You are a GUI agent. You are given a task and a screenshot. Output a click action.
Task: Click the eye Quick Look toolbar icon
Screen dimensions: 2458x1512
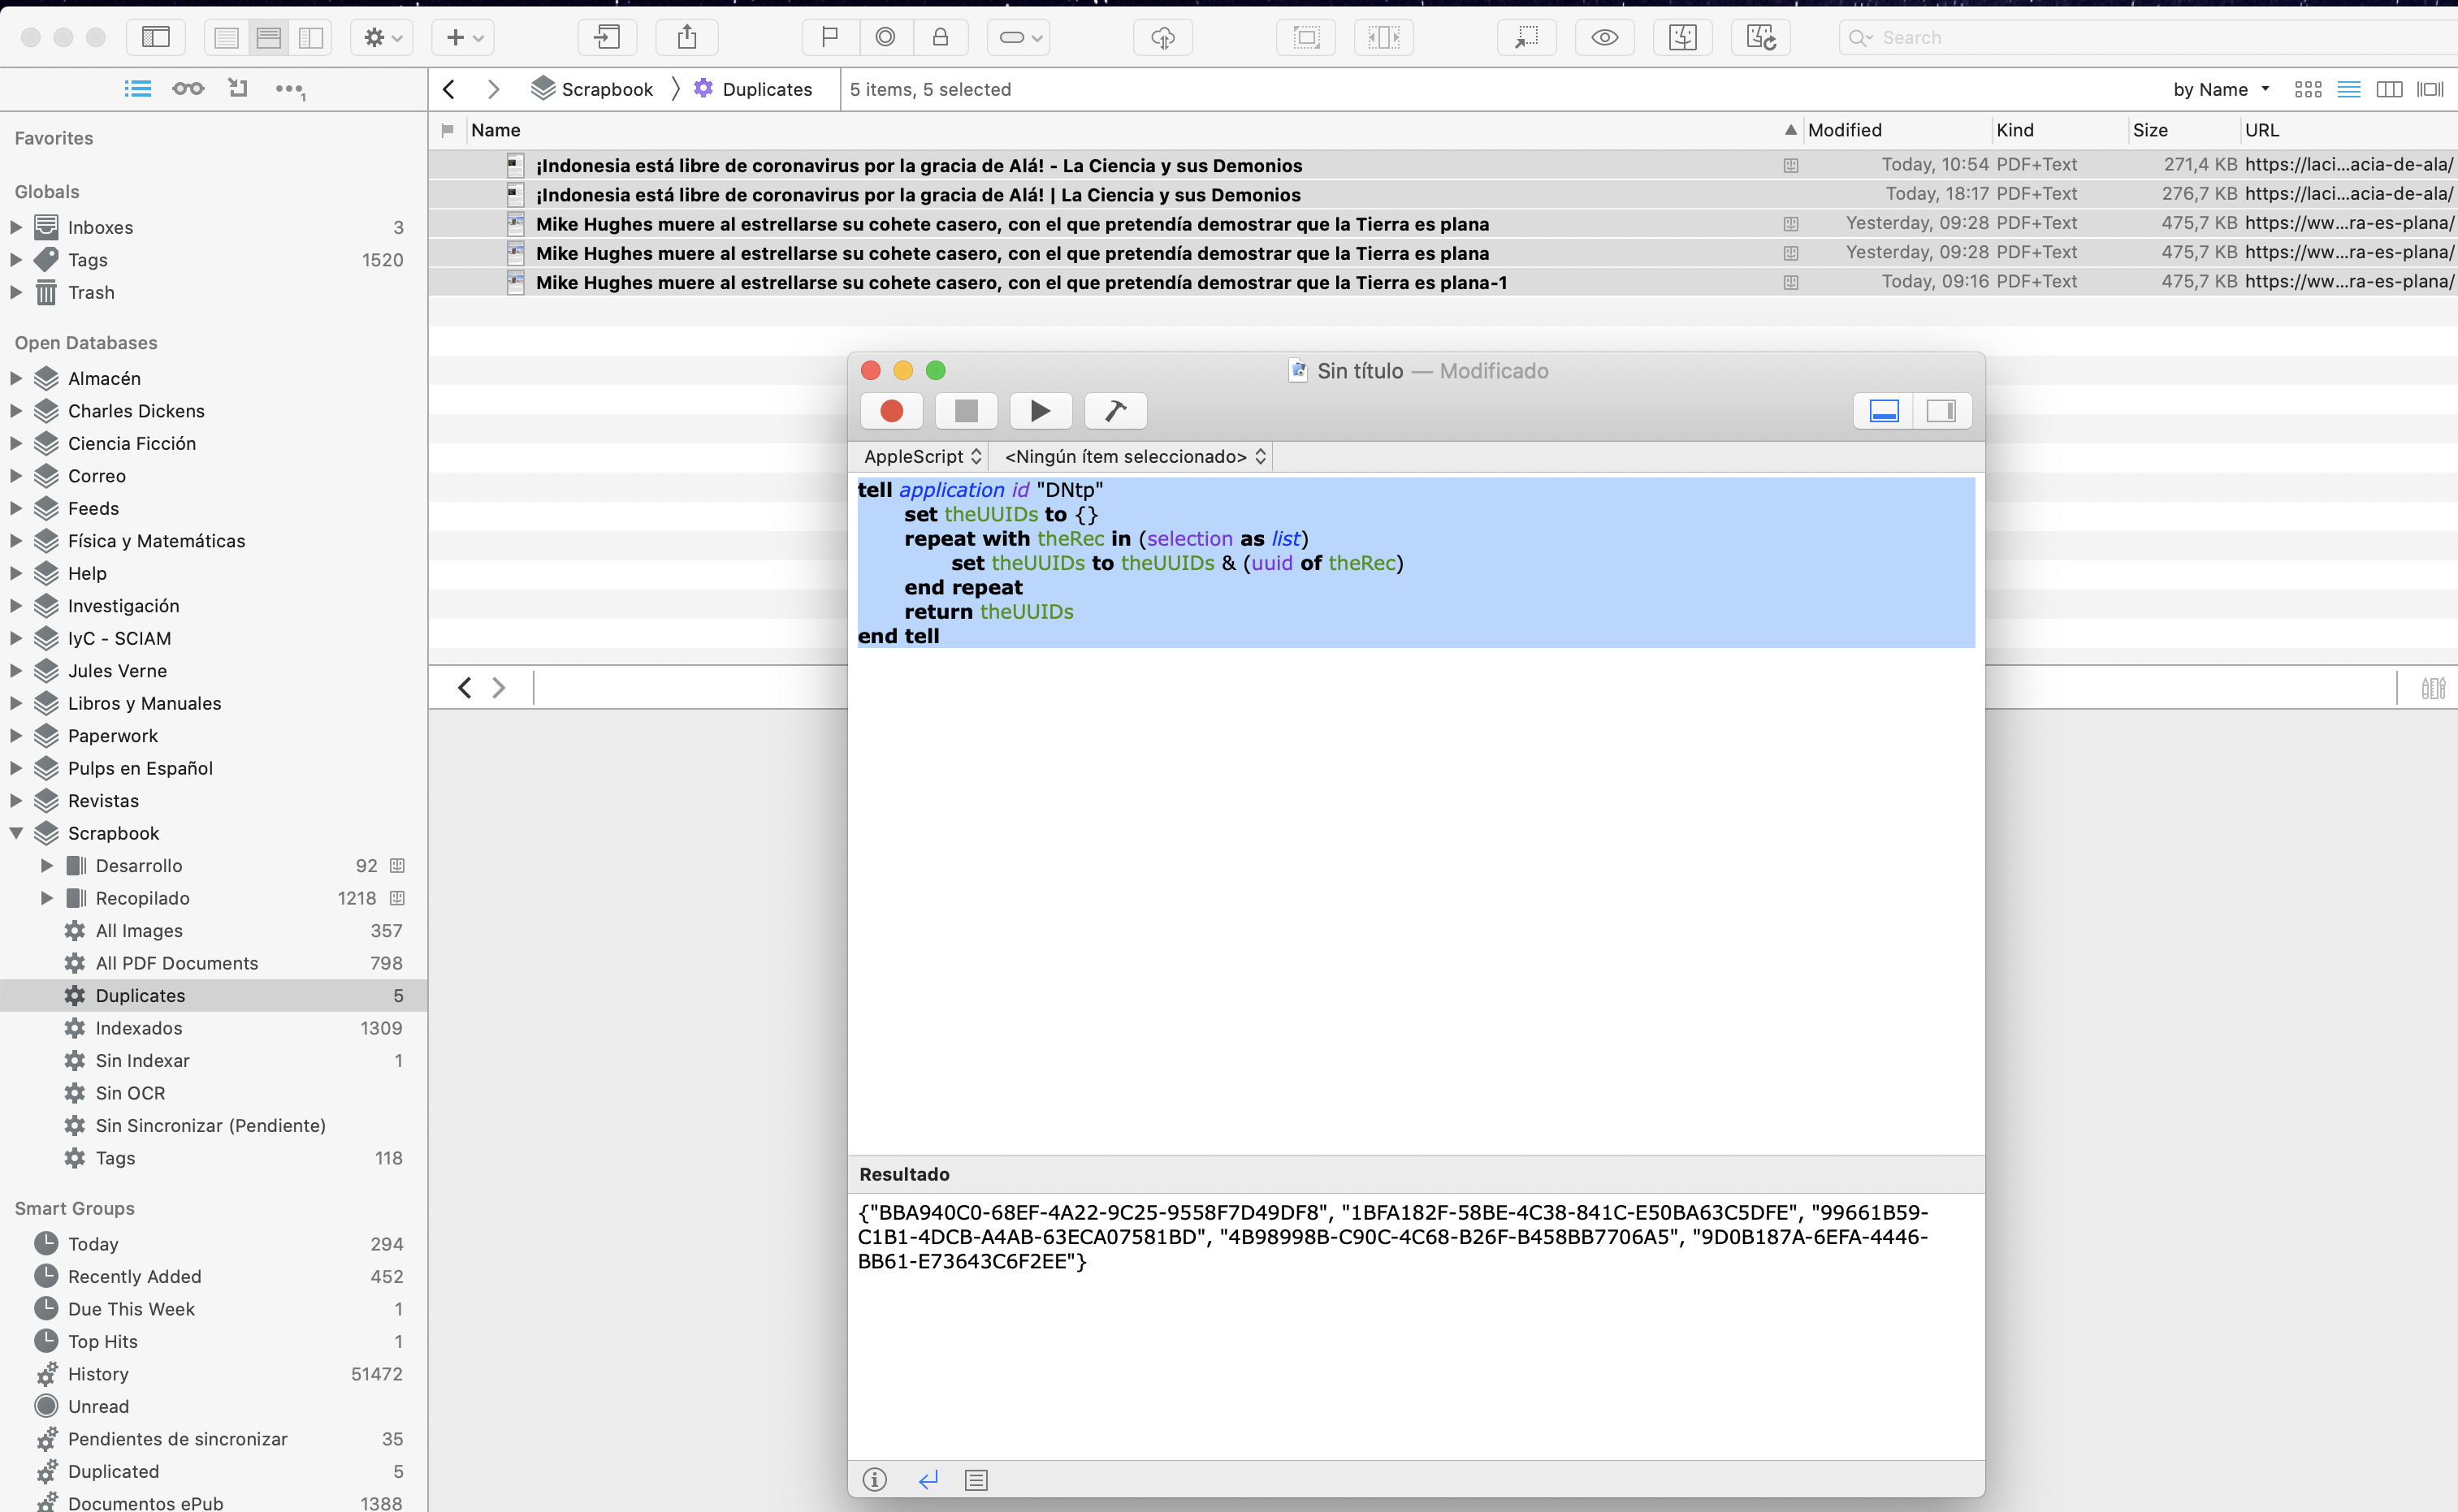point(1604,38)
